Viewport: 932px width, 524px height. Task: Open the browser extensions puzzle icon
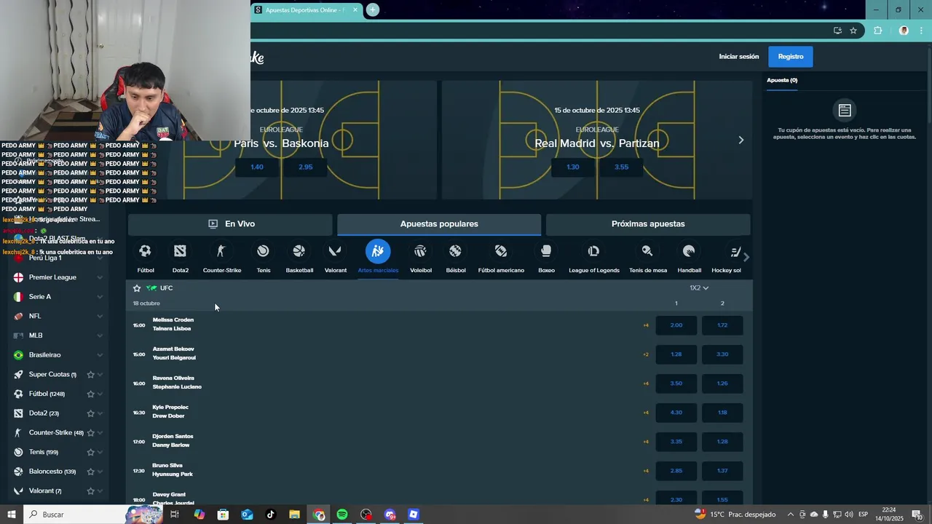click(x=877, y=31)
